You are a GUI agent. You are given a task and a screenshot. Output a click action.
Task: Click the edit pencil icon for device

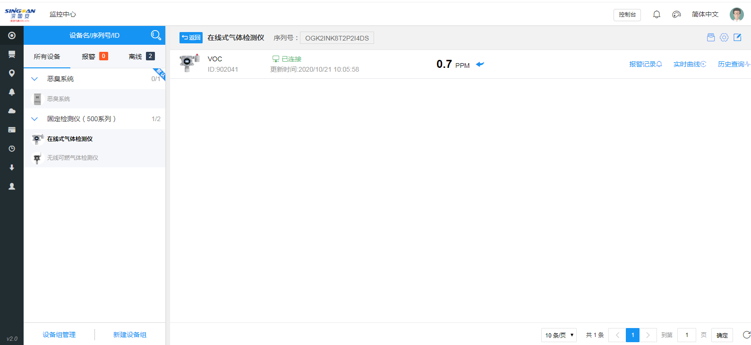(x=737, y=38)
